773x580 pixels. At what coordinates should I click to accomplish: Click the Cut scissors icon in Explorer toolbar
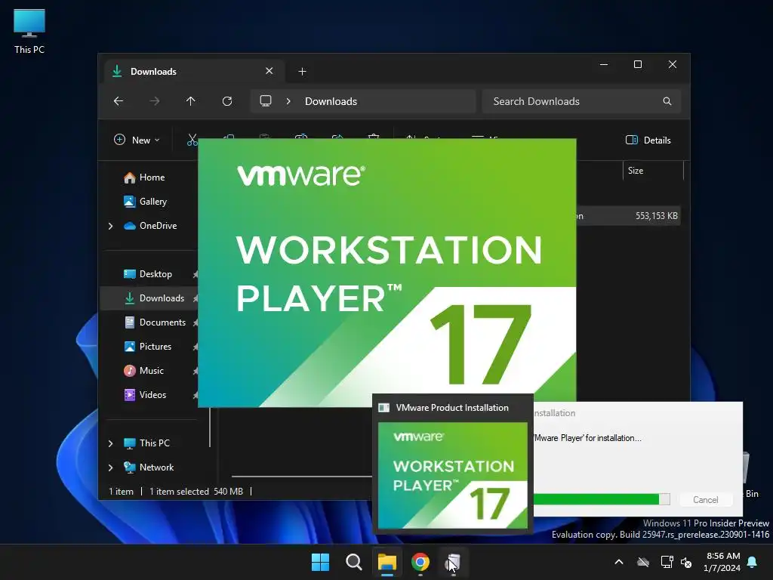click(192, 140)
